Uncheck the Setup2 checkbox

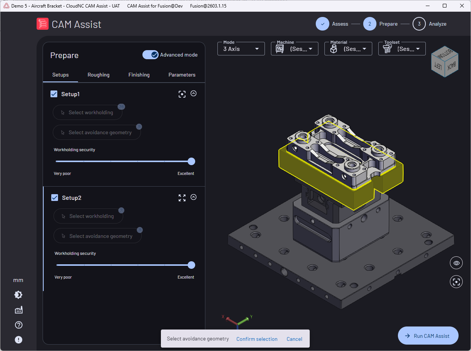click(55, 198)
